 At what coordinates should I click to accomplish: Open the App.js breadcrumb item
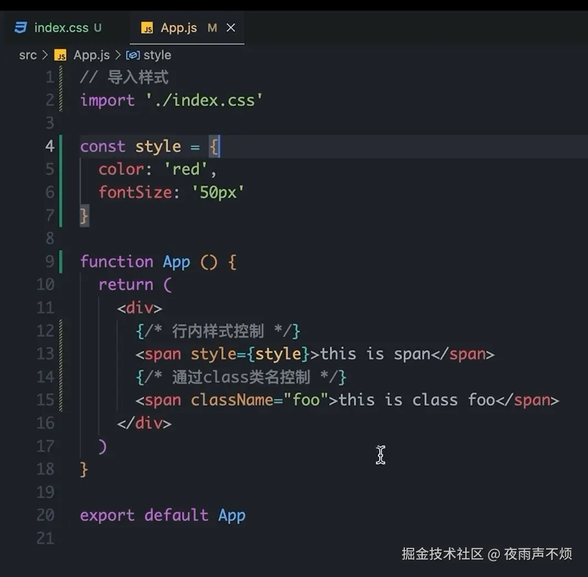pyautogui.click(x=91, y=55)
